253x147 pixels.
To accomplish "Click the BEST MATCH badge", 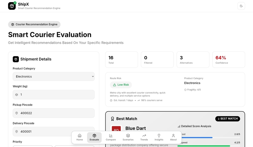I will (x=228, y=119).
